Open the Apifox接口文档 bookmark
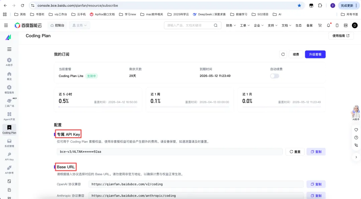The width and height of the screenshot is (361, 199). click(102, 14)
